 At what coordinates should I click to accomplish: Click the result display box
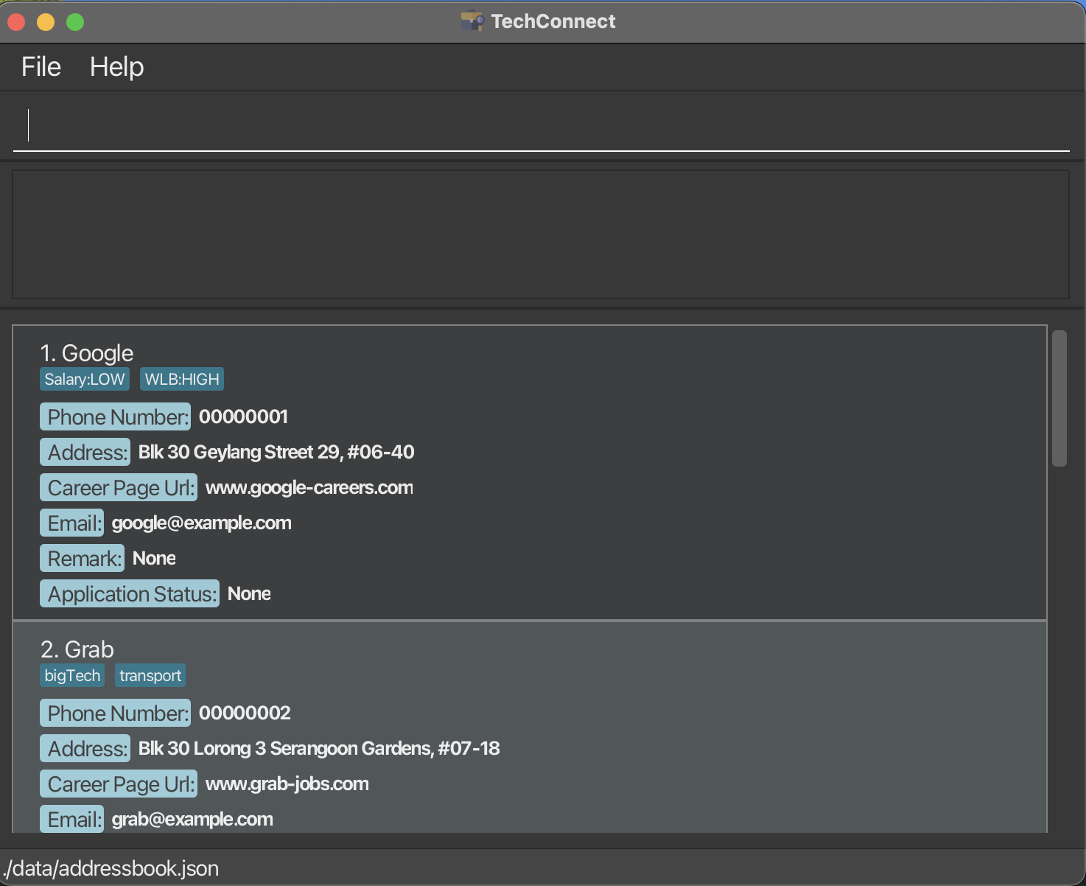pos(541,234)
